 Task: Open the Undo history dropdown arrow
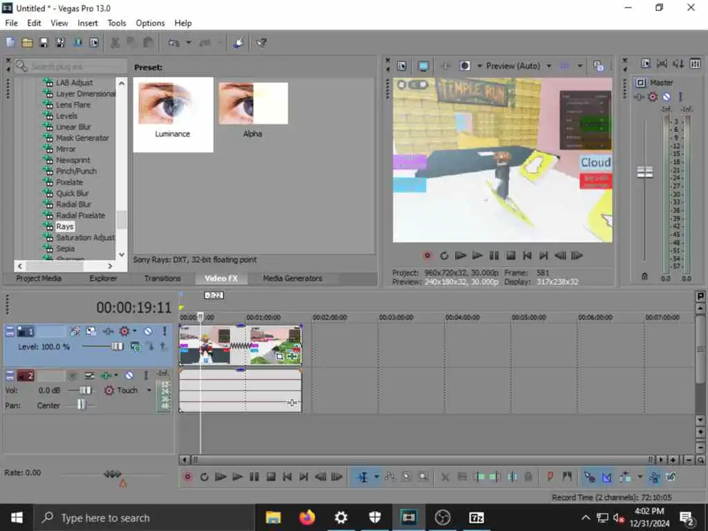(189, 42)
